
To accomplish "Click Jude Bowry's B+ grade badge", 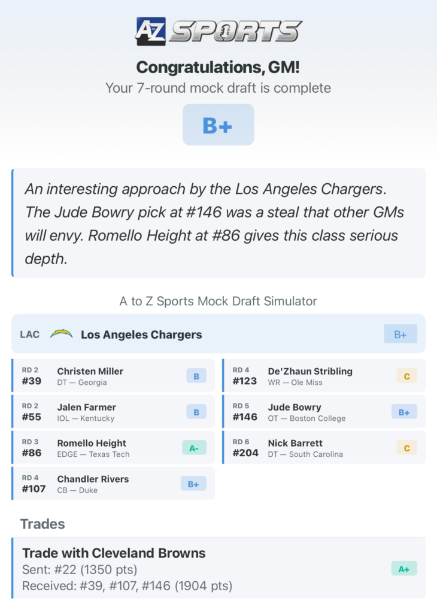I will pyautogui.click(x=404, y=412).
